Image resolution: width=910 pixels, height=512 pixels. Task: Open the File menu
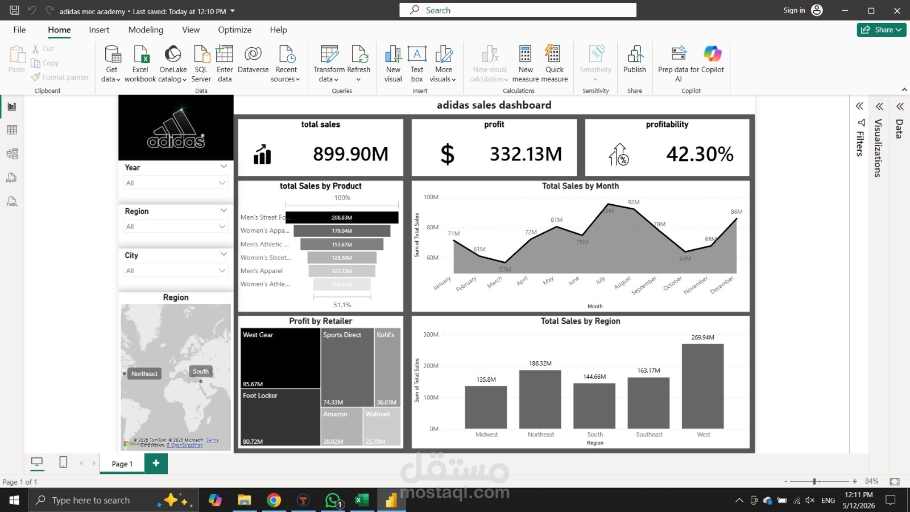point(19,30)
